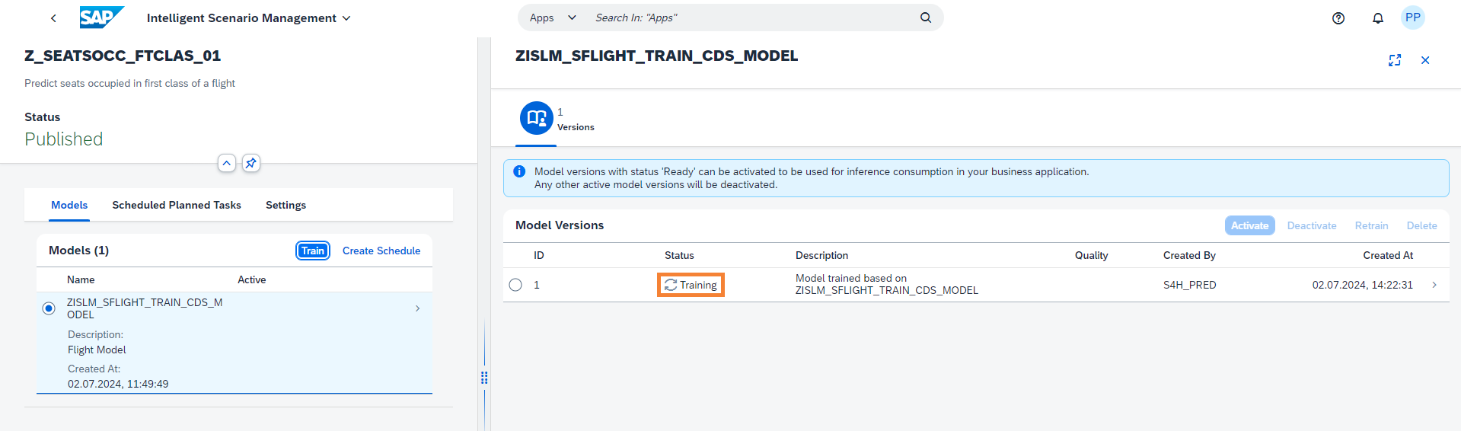Select radio button for model version 1

[x=515, y=285]
